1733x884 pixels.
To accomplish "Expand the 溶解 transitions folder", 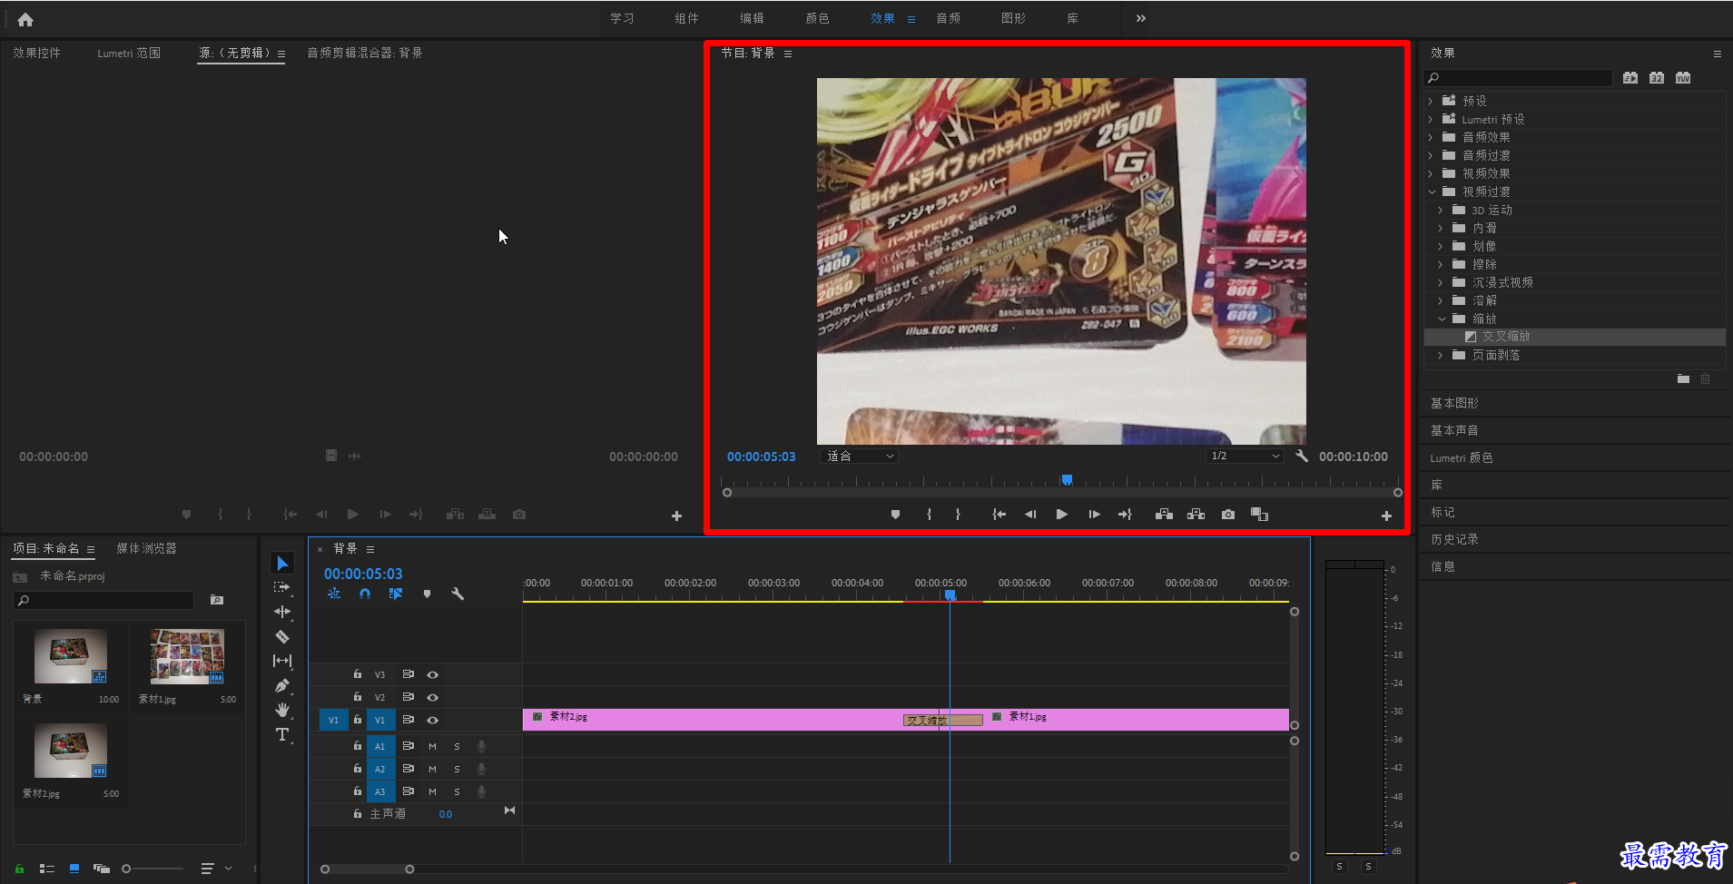I will 1441,300.
